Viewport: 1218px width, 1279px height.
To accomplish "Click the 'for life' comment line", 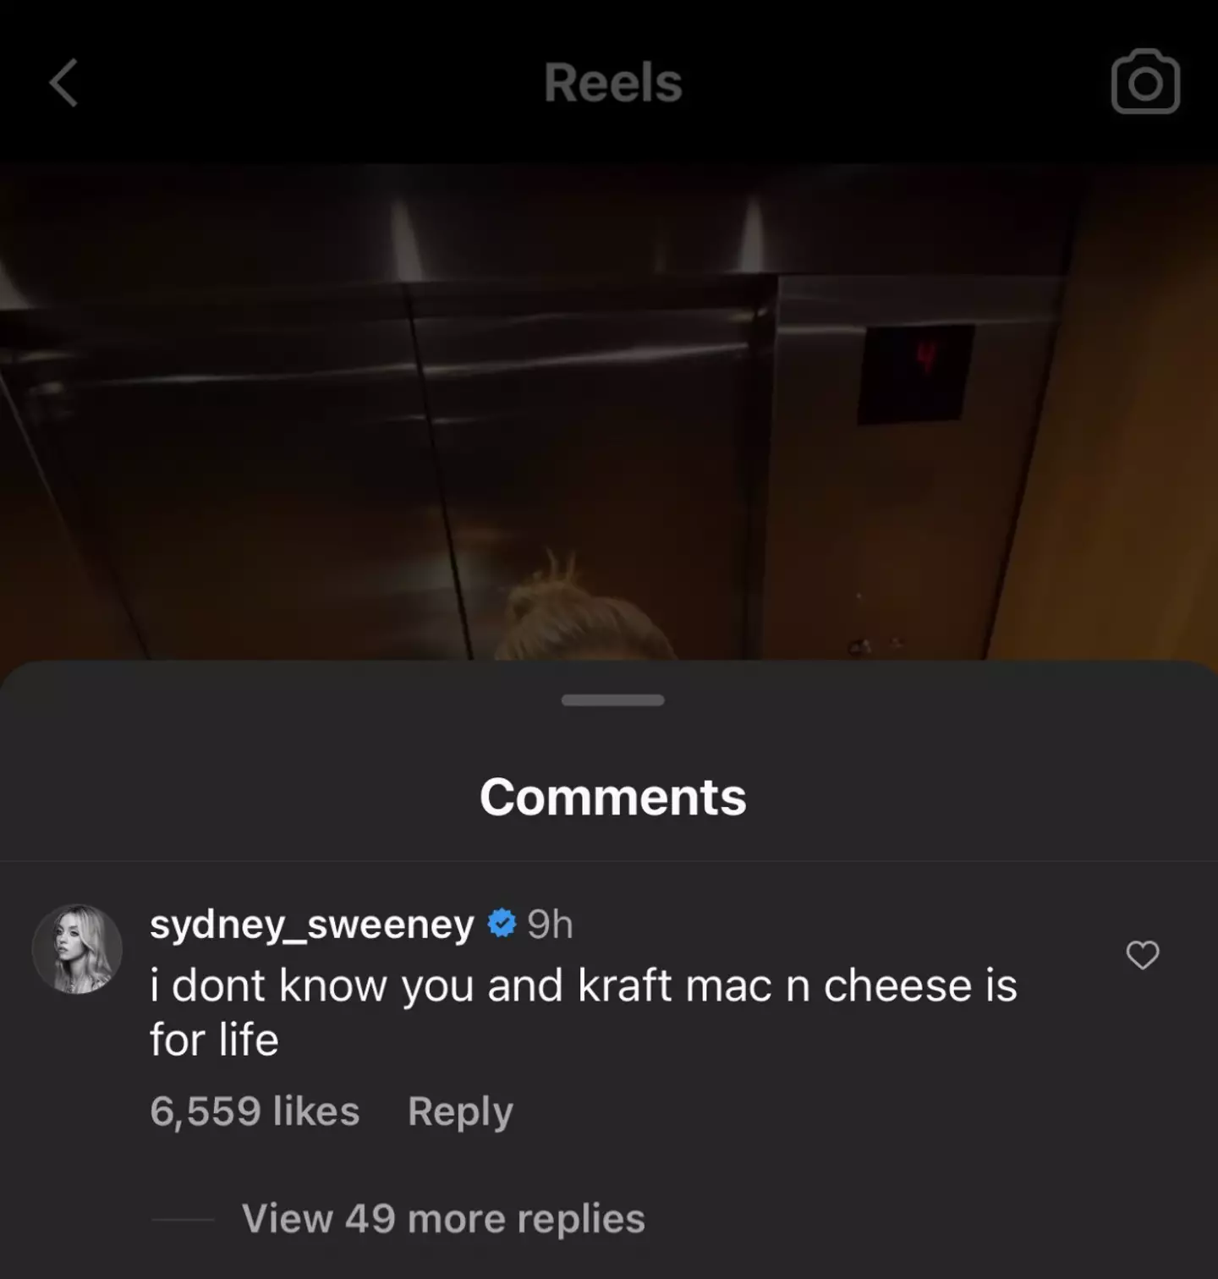I will [x=214, y=1040].
